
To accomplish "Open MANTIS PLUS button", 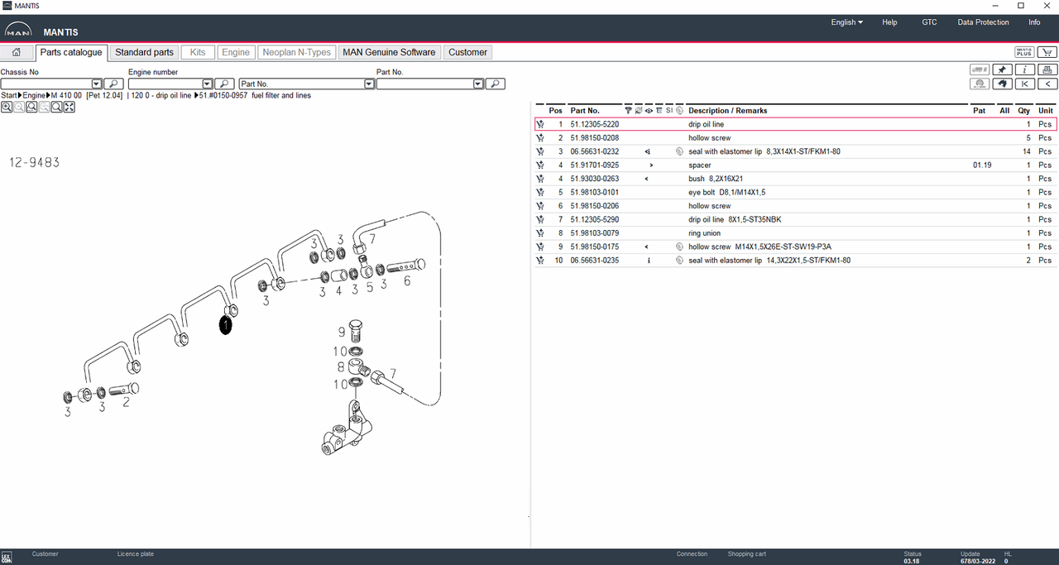I will [1024, 52].
